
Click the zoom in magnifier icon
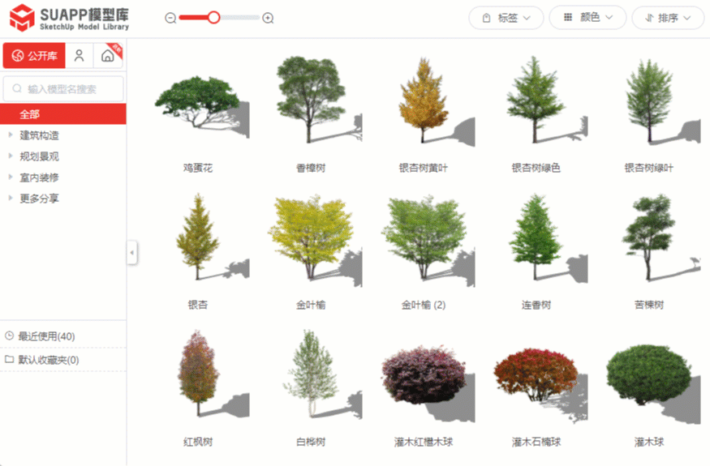[x=269, y=18]
